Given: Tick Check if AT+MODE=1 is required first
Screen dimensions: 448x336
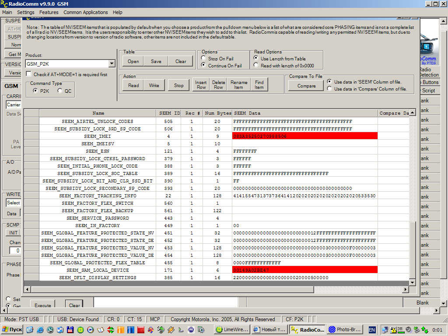Looking at the screenshot, I should point(28,74).
